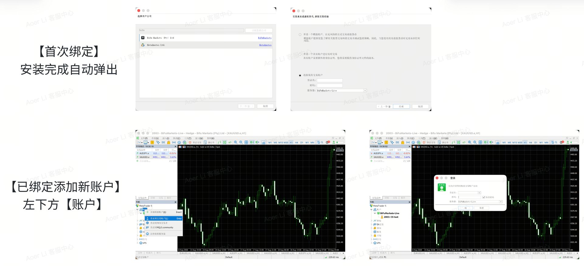Open the login name dropdown in 登录 dialog
The image size is (584, 266).
click(x=479, y=193)
